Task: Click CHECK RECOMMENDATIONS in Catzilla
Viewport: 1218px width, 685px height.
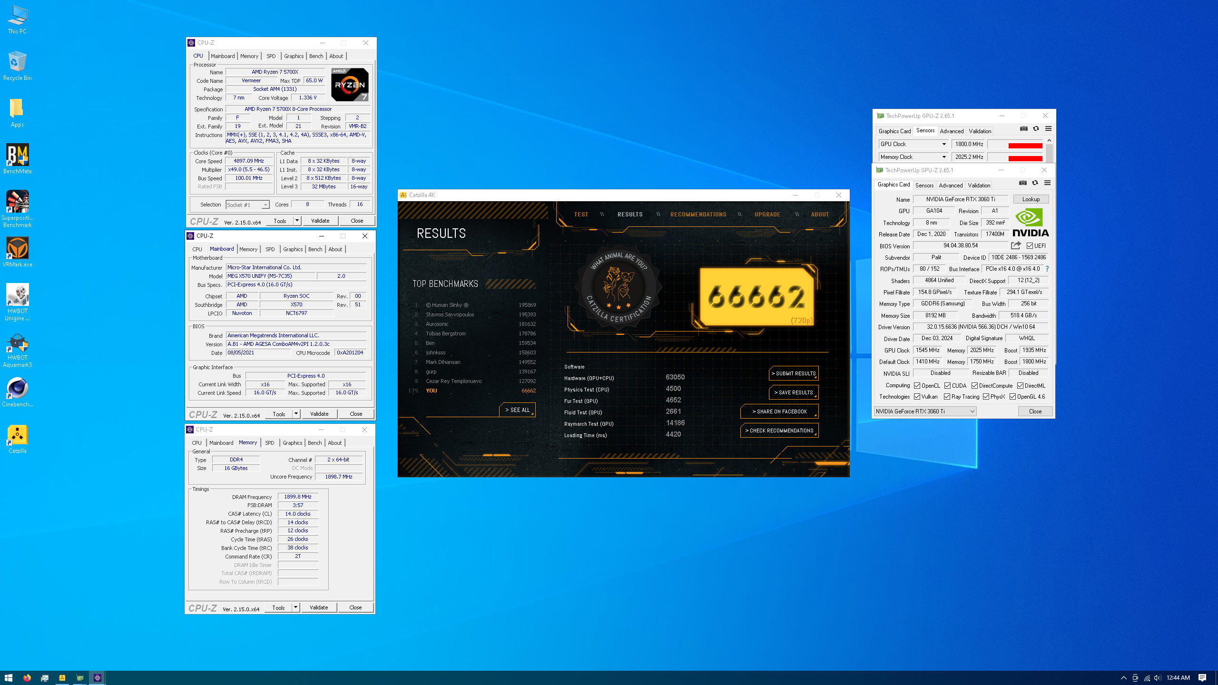Action: (x=779, y=431)
